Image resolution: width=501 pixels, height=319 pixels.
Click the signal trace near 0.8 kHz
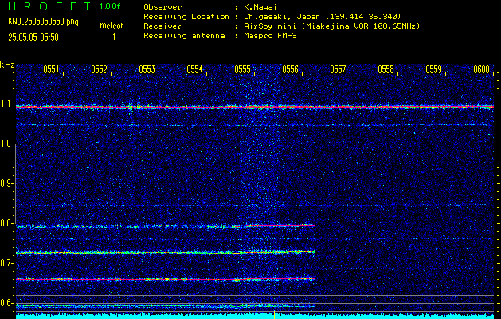click(166, 226)
